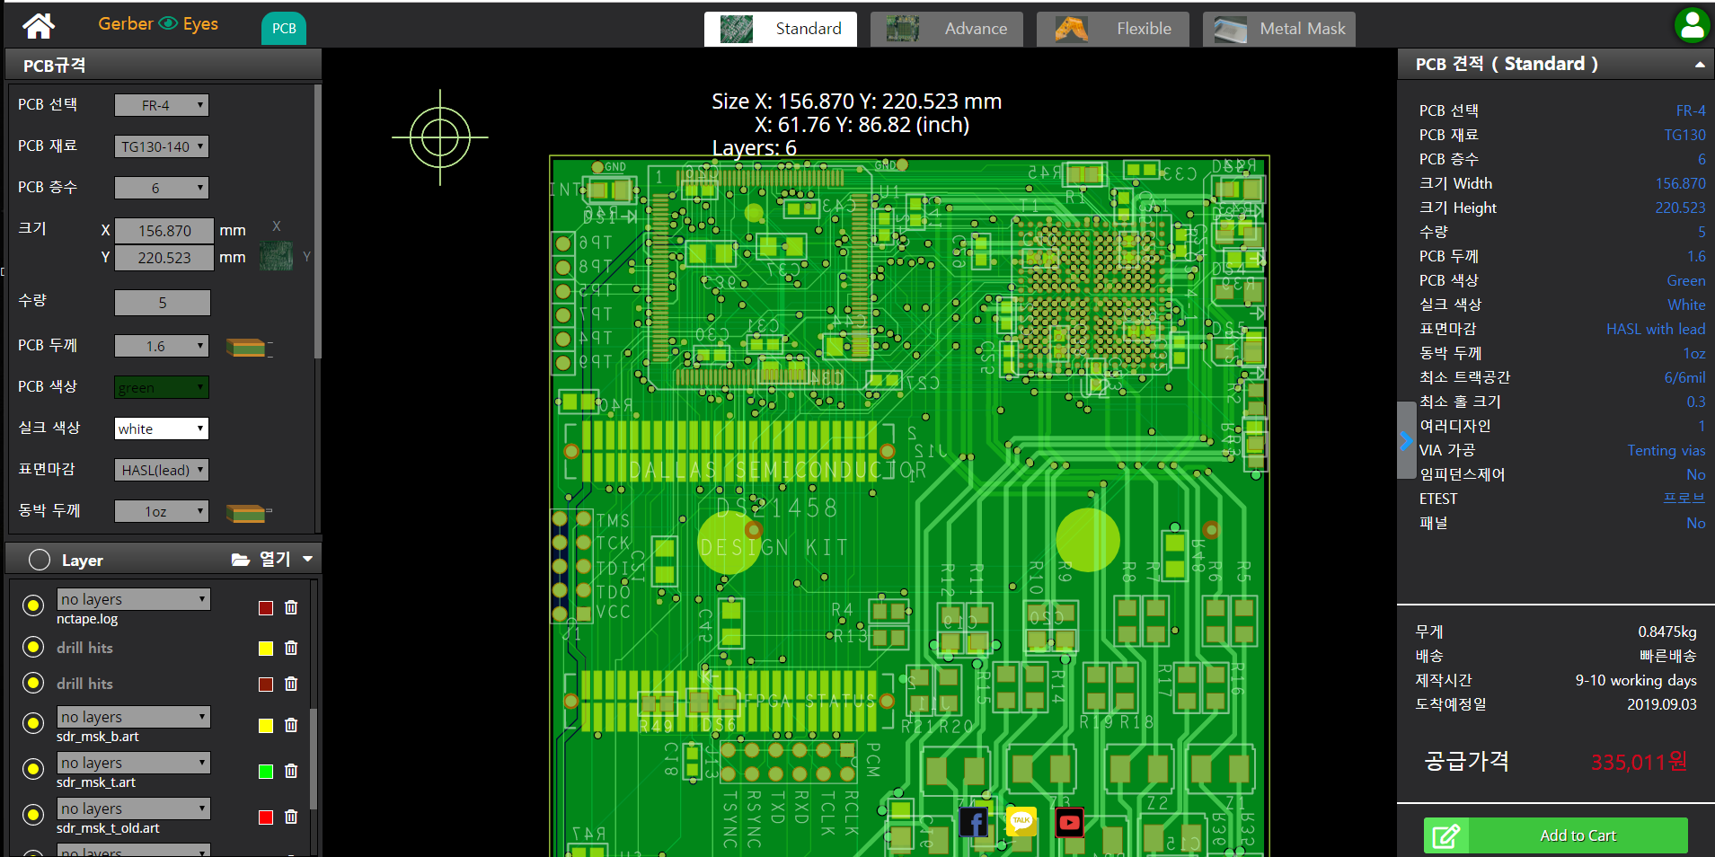Change the second drill hits red swatch

(x=266, y=685)
